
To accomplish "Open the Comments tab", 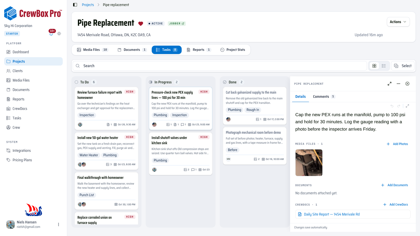I will pos(324,96).
